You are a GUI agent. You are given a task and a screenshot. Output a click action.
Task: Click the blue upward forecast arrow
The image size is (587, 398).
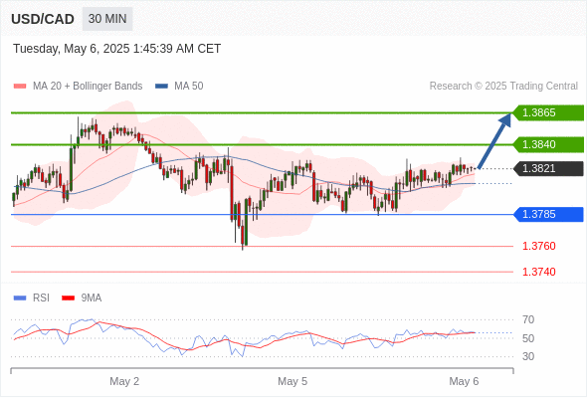point(494,140)
